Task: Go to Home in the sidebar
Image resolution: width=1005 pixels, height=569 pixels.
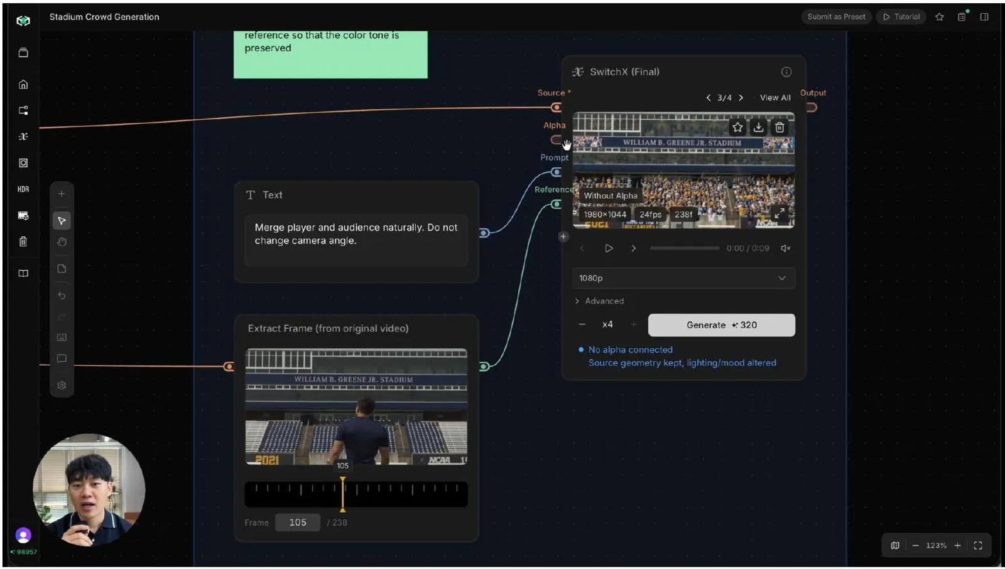Action: coord(23,85)
